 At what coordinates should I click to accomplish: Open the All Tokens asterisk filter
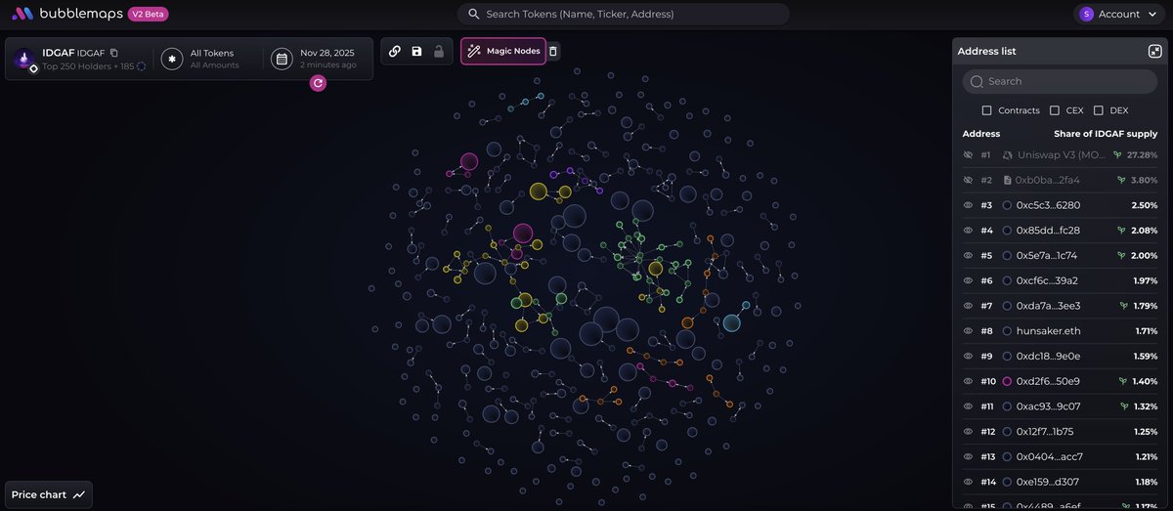click(172, 60)
